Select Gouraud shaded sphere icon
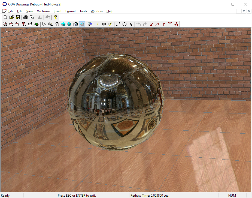Image resolution: width=252 pixels, height=198 pixels. pyautogui.click(x=69, y=24)
